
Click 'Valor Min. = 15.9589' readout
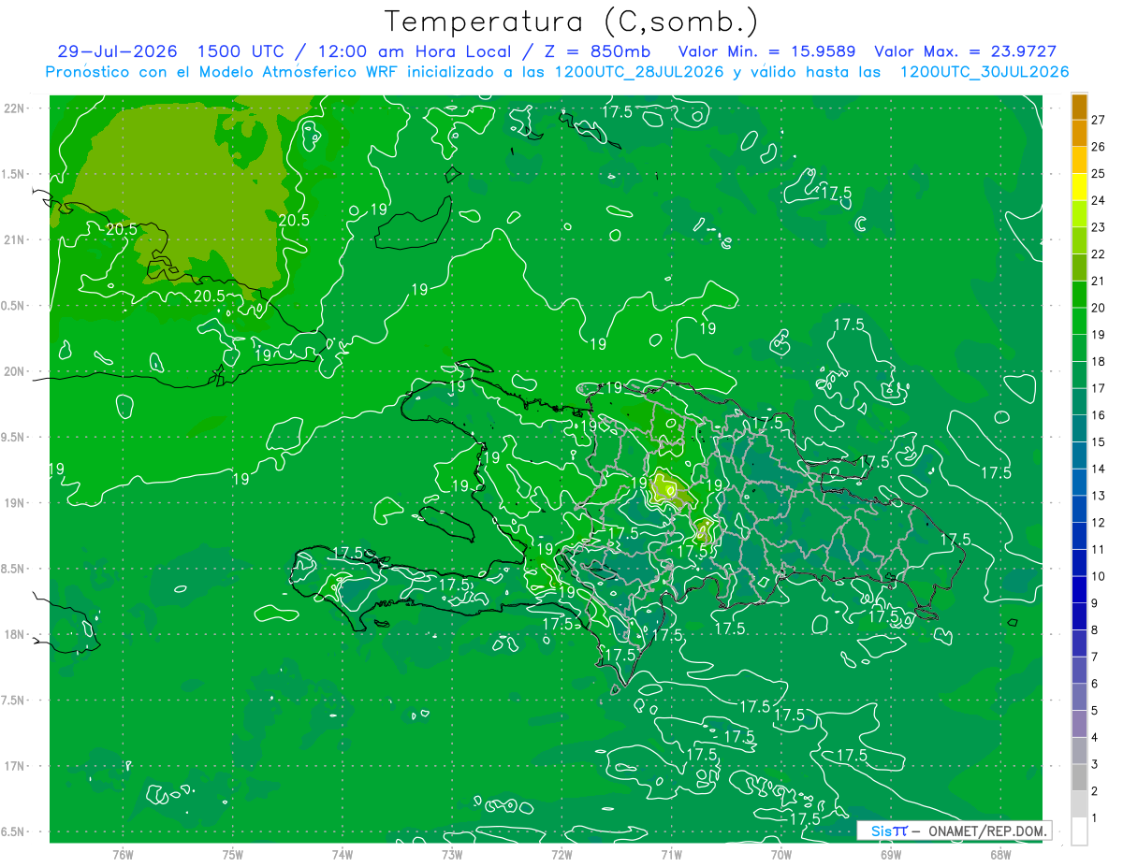point(767,51)
